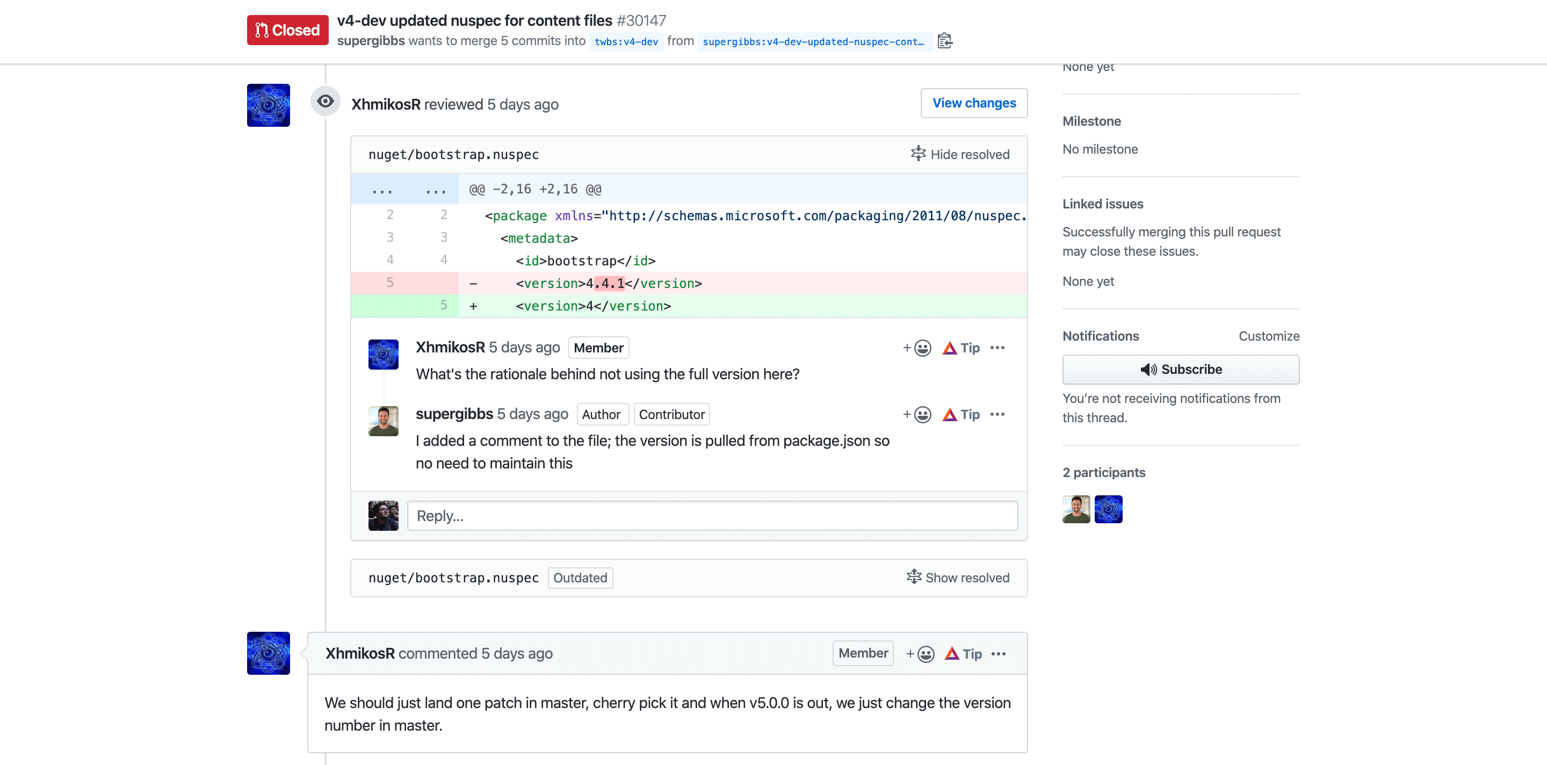Viewport: 1547px width, 765px height.
Task: Click 'Subscribe' to enable thread notifications
Action: (1181, 369)
